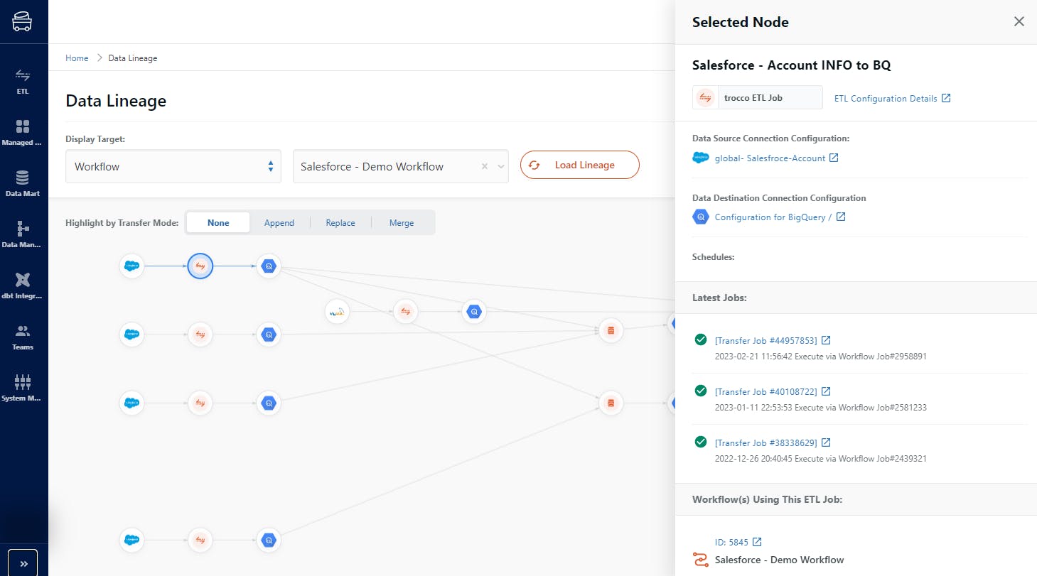Click the external-link icon beside global- Salesfroce-Account

(834, 158)
